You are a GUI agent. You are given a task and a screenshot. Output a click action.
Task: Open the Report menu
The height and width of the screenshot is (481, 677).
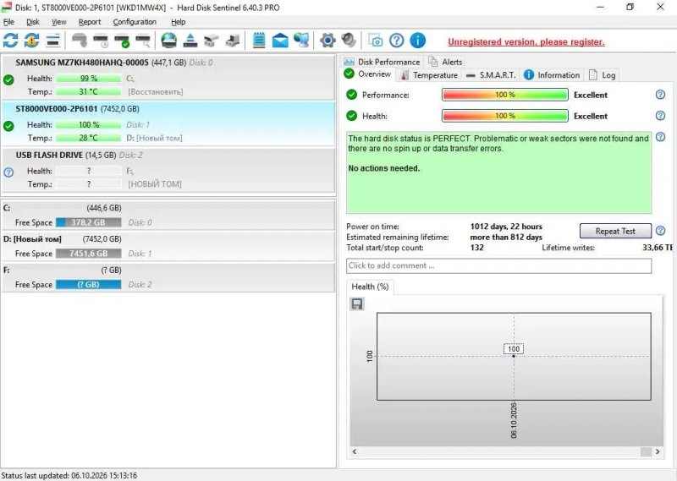pos(90,22)
